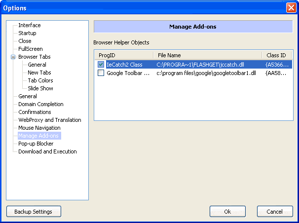Image resolution: width=299 pixels, height=223 pixels.
Task: Click the {A5366... class ID cell
Action: pyautogui.click(x=277, y=65)
